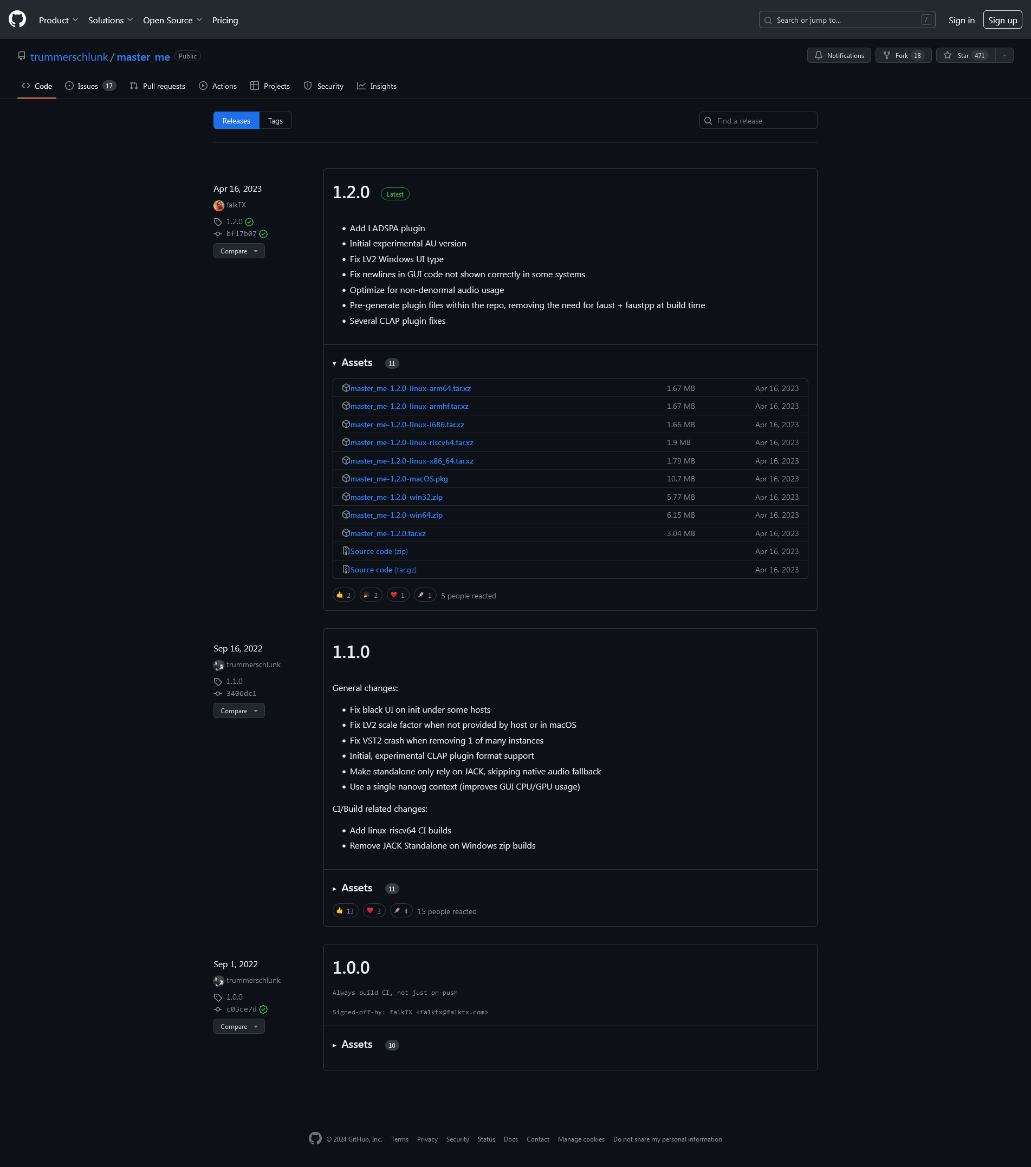Click the Notifications bell icon
The image size is (1031, 1167).
pyautogui.click(x=819, y=55)
